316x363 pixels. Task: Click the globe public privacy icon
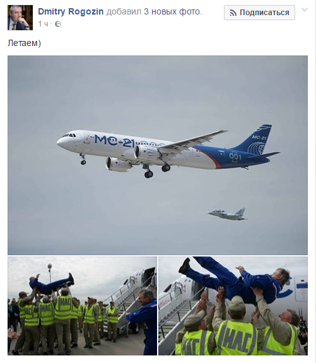coord(58,24)
